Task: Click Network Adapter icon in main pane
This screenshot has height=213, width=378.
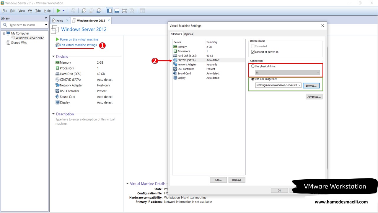Action: 58,85
